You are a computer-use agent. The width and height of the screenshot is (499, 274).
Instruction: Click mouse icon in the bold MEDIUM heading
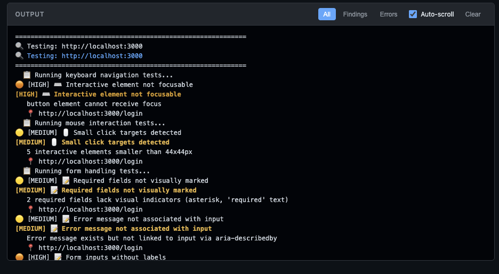(54, 142)
